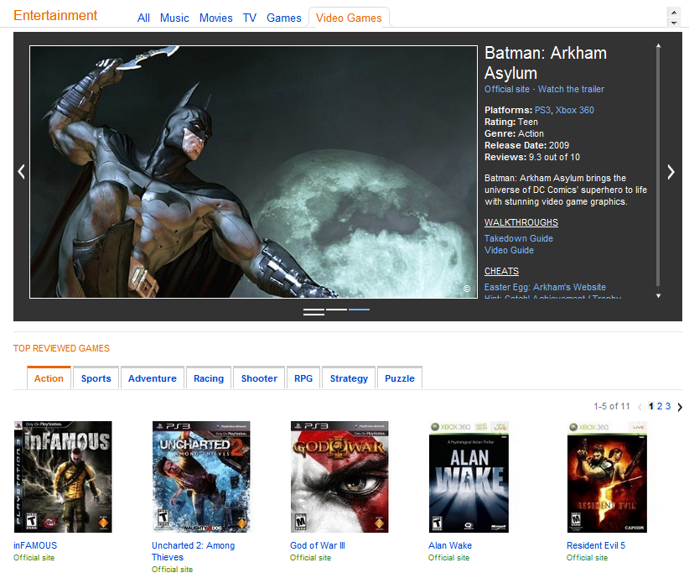This screenshot has width=689, height=573.
Task: Open Easter Egg: Arkham's Website cheat
Action: [545, 287]
